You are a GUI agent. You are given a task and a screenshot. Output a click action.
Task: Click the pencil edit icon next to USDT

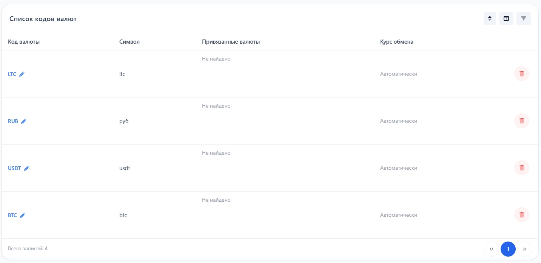coord(27,168)
